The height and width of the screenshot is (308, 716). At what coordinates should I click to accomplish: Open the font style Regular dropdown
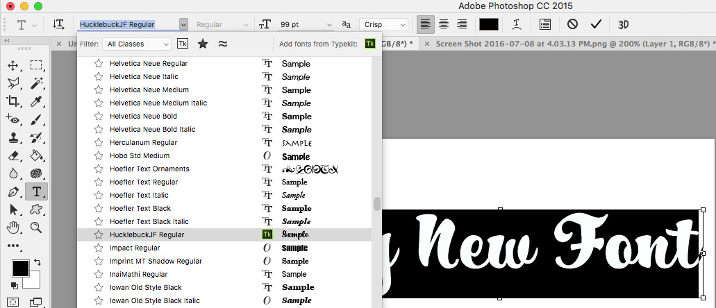[222, 24]
